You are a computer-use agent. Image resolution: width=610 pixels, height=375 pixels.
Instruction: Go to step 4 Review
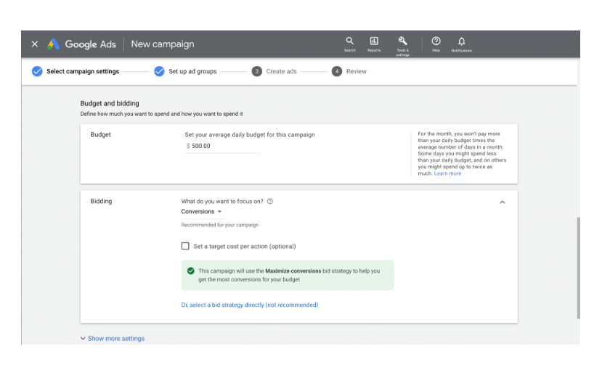pos(349,71)
